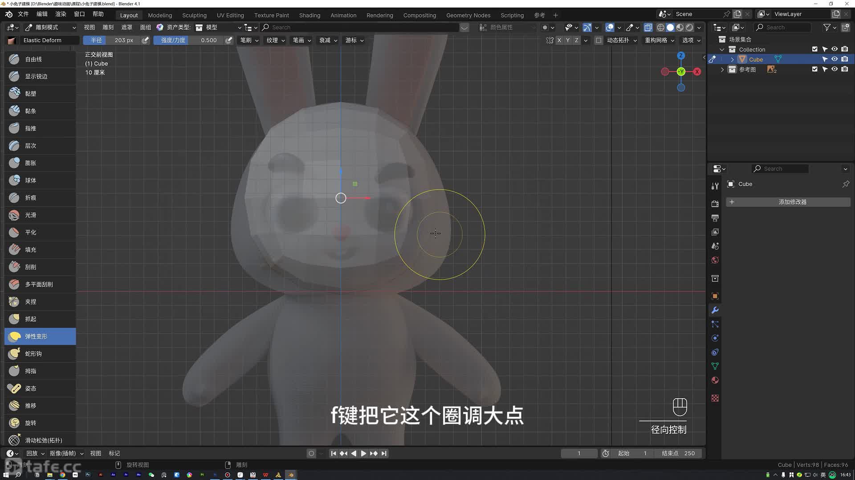The height and width of the screenshot is (480, 855).
Task: Switch to the Modeling workspace tab
Action: (x=160, y=15)
